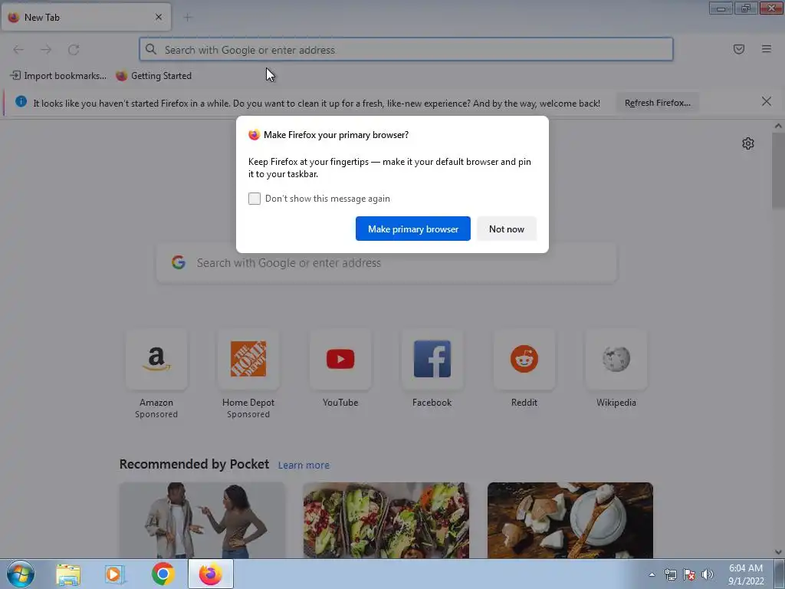Click Learn more link next to Pocket
Viewport: 785px width, 589px height.
click(304, 466)
